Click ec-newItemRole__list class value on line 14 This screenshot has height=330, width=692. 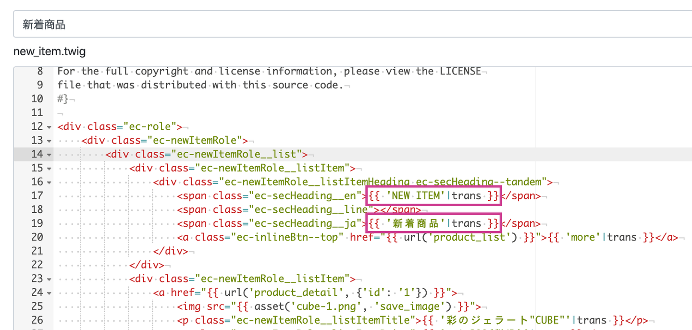[x=236, y=154]
